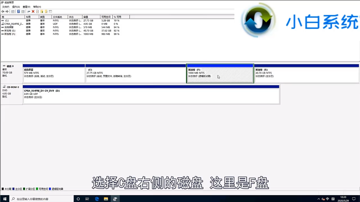Open Cortana circle icon on taskbar
Image resolution: width=360 pixels, height=202 pixels.
click(x=78, y=199)
